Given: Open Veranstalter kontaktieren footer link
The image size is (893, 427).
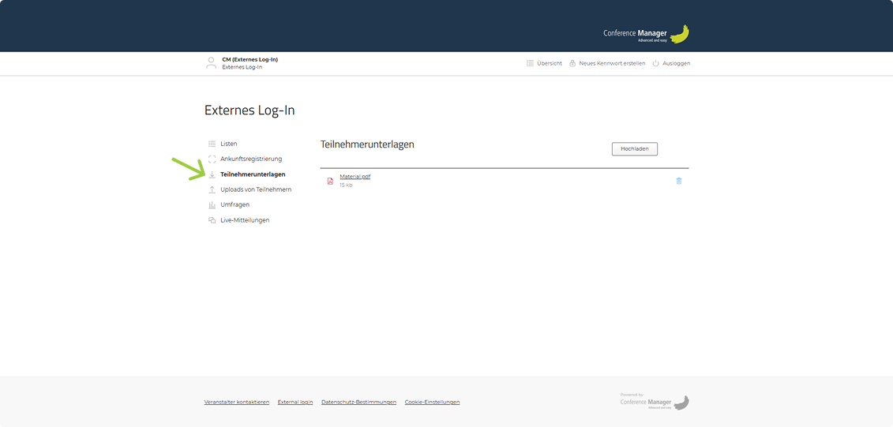Looking at the screenshot, I should click(237, 402).
